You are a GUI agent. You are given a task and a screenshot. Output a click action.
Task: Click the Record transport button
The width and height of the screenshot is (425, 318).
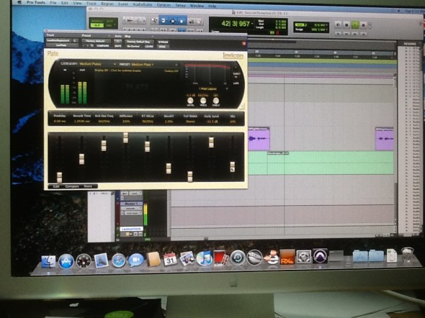(363, 25)
